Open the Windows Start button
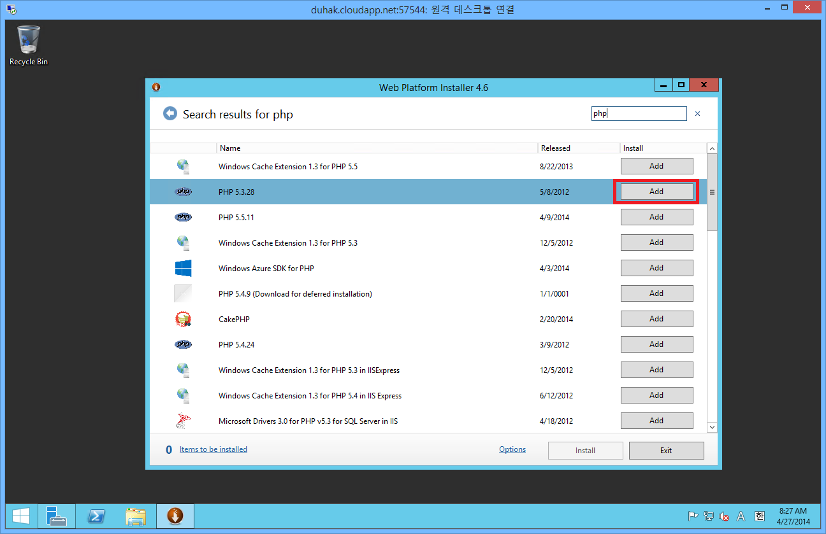The height and width of the screenshot is (534, 826). [21, 516]
